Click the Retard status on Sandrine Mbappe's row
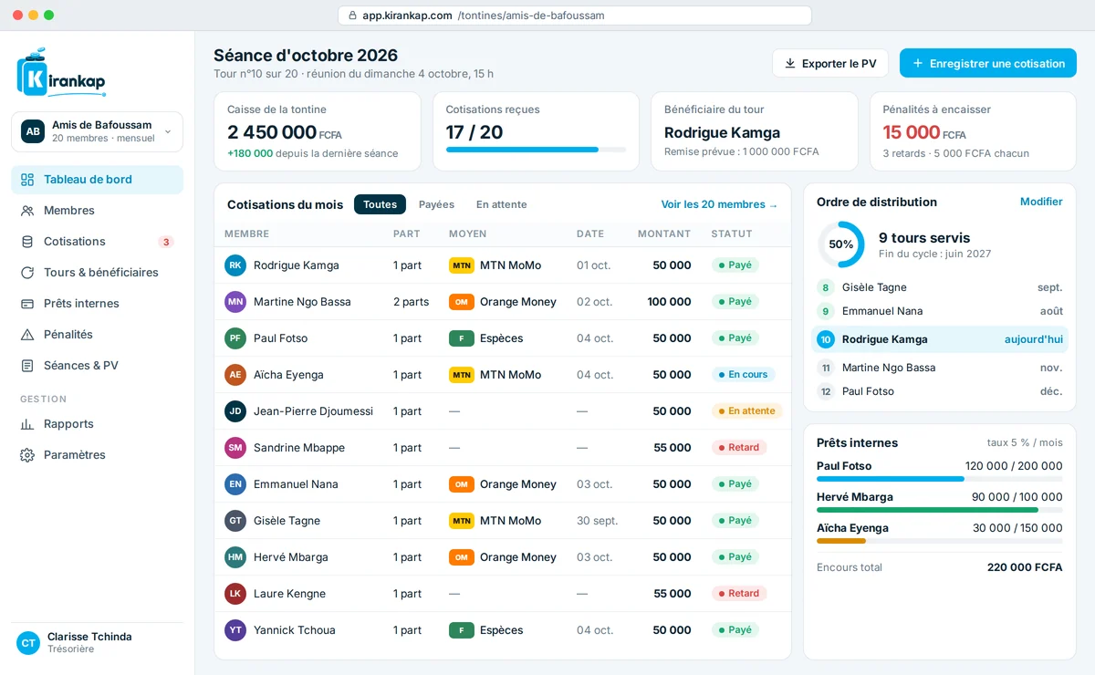Viewport: 1095px width, 675px height. pyautogui.click(x=739, y=448)
